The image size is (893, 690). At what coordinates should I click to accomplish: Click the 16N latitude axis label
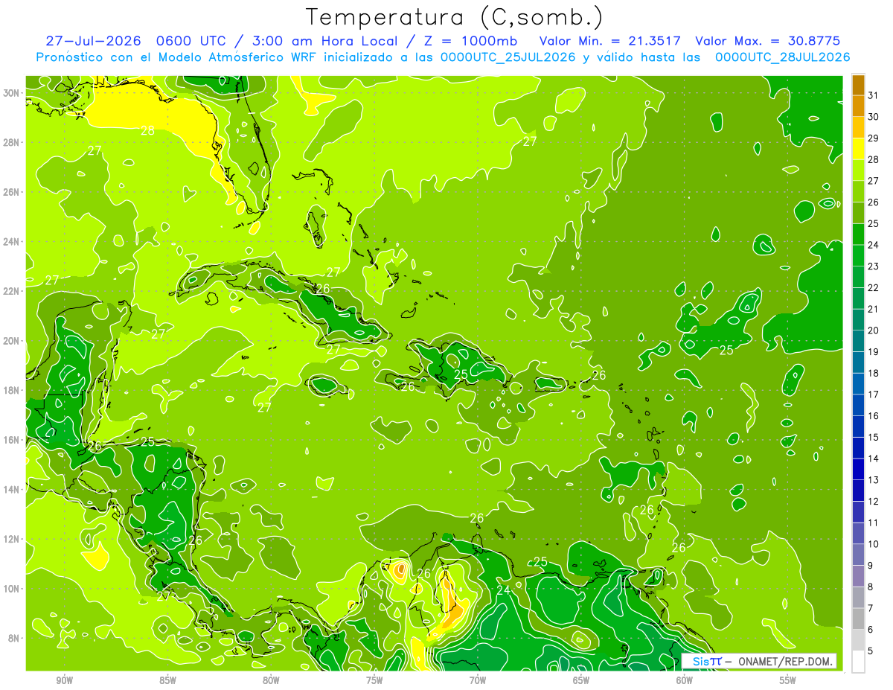click(13, 440)
